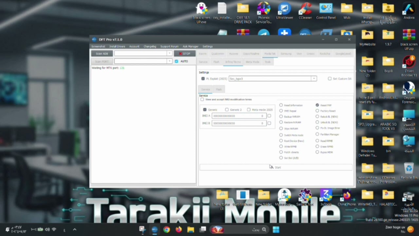Expand the Sec_type3 exploit dropdown
Image resolution: width=419 pixels, height=236 pixels.
[314, 79]
